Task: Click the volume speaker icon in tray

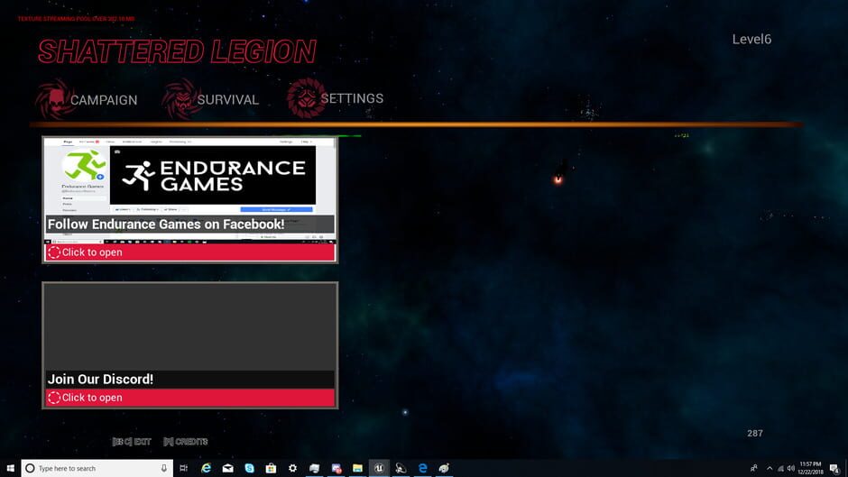Action: (790, 468)
